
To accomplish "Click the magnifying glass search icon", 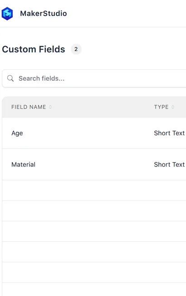I will pos(10,78).
